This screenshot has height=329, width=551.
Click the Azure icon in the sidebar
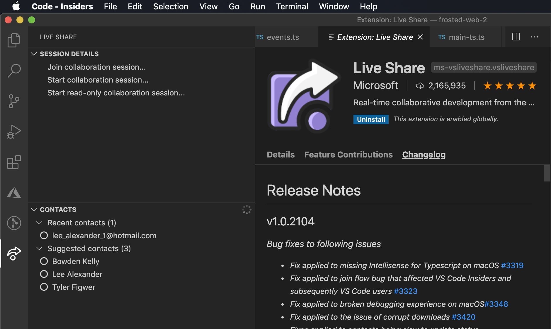pos(13,193)
